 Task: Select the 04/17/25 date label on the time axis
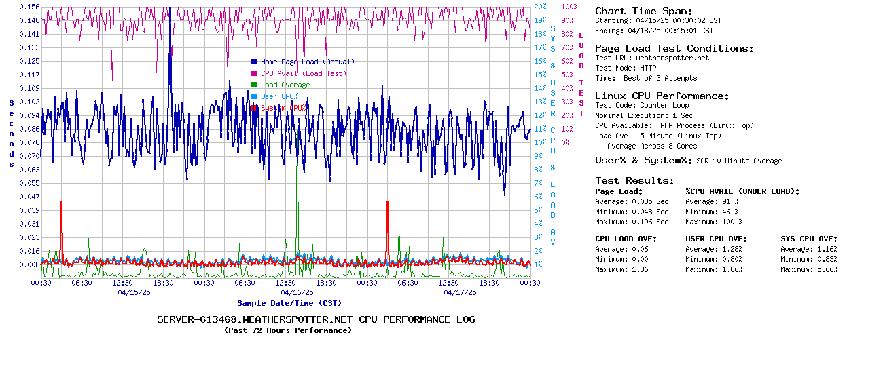[460, 292]
